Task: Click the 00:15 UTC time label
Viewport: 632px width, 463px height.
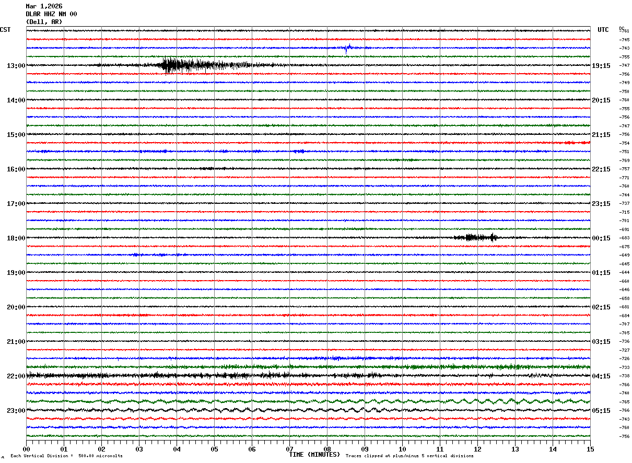Action: point(601,238)
